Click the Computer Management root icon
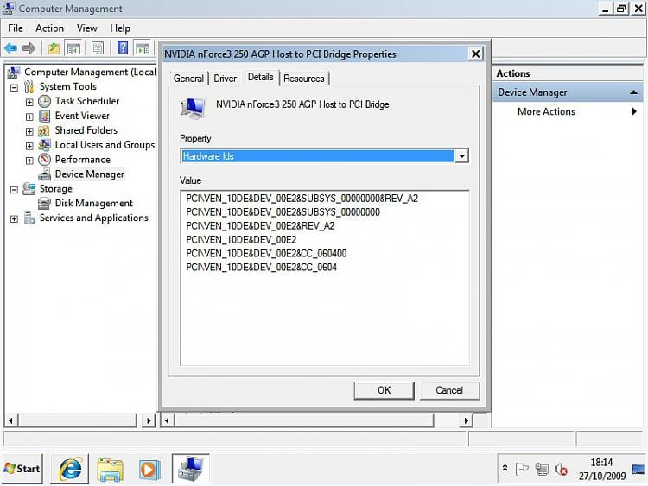Image resolution: width=648 pixels, height=486 pixels. (x=13, y=72)
